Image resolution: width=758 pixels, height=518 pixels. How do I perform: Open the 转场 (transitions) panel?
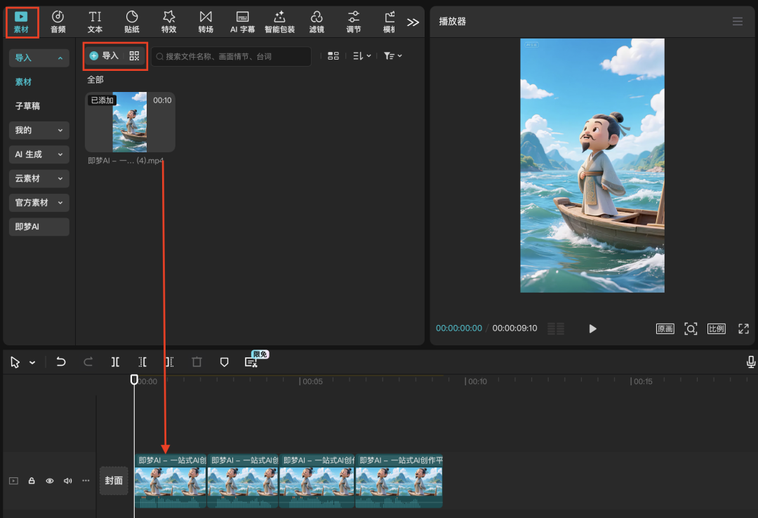click(206, 21)
